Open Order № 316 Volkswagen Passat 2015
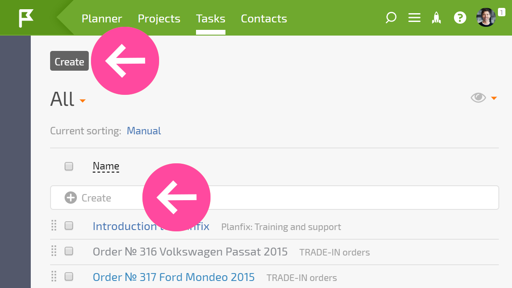The image size is (512, 288). [190, 252]
